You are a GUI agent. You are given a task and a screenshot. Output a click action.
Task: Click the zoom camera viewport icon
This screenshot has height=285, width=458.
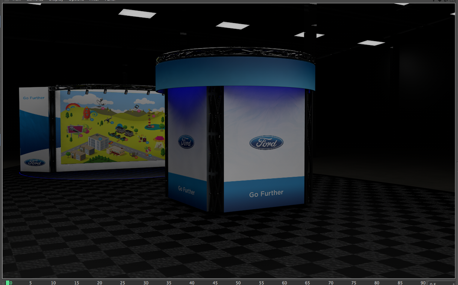coord(440,1)
